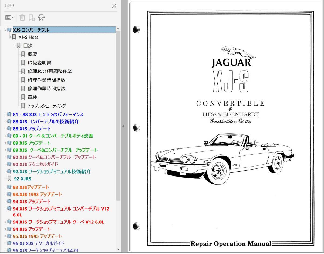Screen dimensions: 324x254
Task: Click bookmark icon beside 92.XJRS
Action: [x=9, y=178]
